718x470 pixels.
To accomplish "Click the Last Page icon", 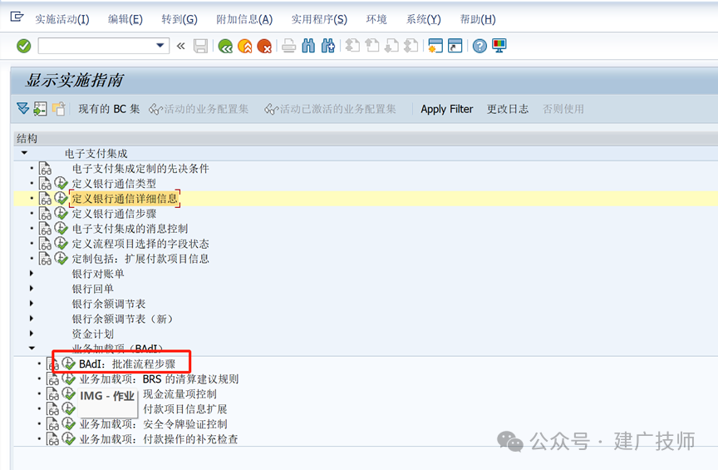I will 411,46.
